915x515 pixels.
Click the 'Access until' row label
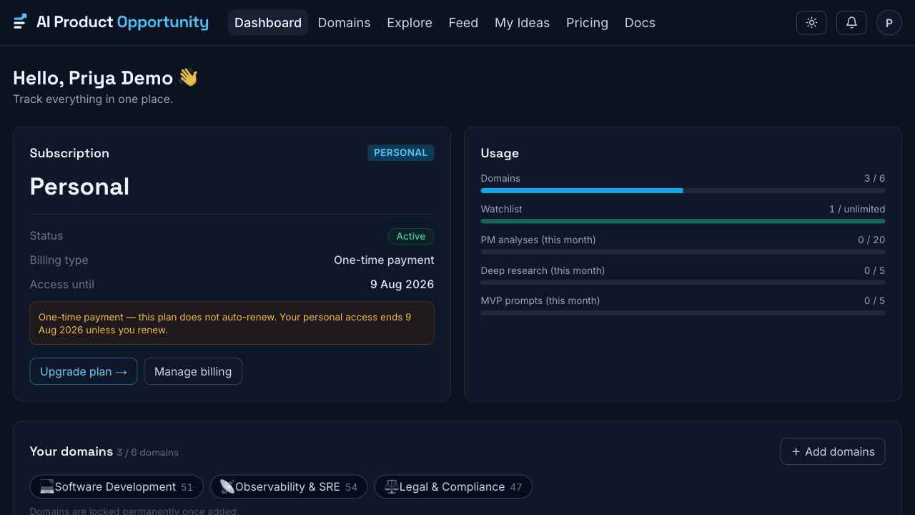pyautogui.click(x=62, y=285)
